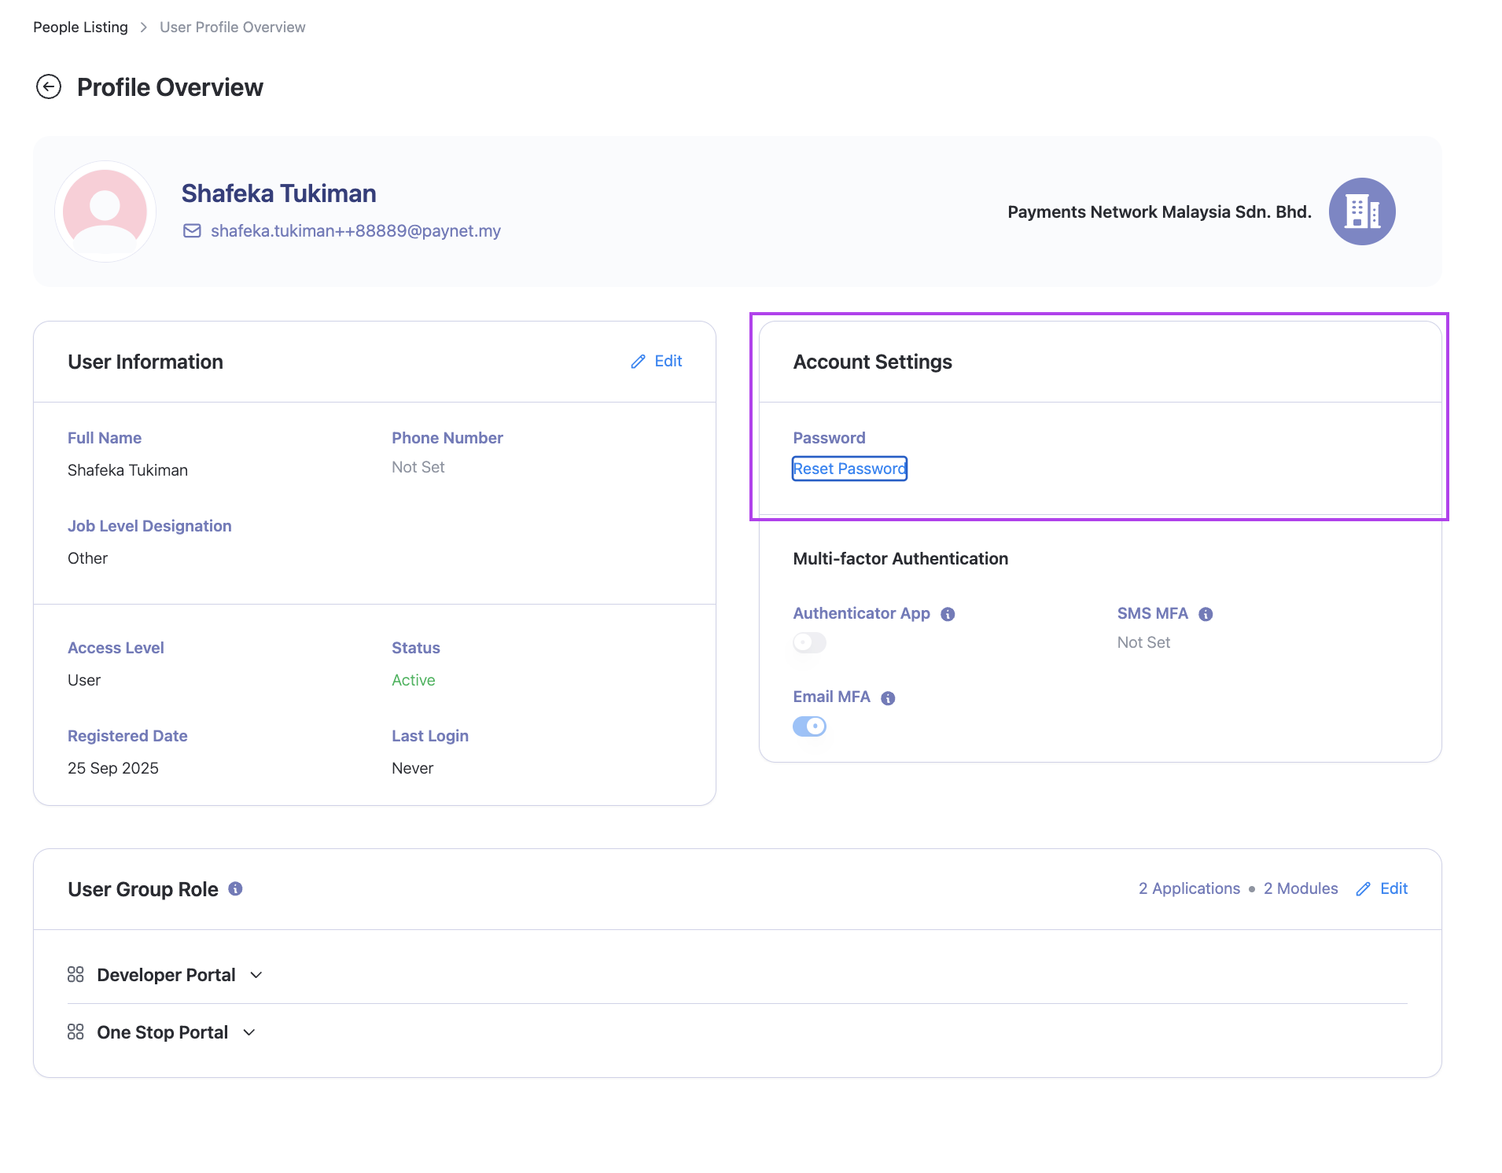Click the SMS MFA info icon

click(x=1206, y=614)
